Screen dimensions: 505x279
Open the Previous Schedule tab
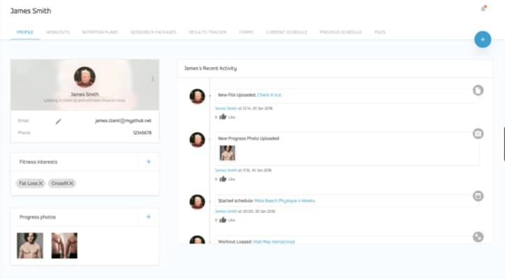341,32
